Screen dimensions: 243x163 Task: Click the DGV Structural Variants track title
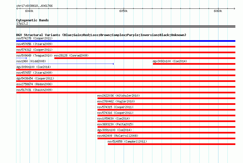[x=101, y=35]
